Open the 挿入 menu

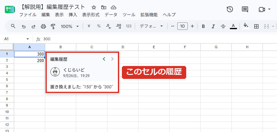73,15
